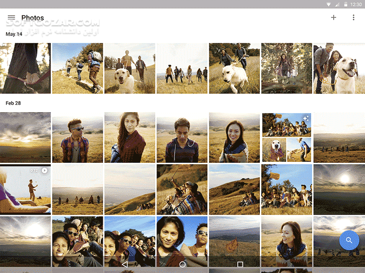Open portrait of long-haired woman in maroon
365x273 pixels.
pyautogui.click(x=130, y=137)
